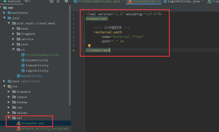Screen dimensions: 219x132
Task: Click the java (generated) folder icon
Action: click(x=10, y=81)
